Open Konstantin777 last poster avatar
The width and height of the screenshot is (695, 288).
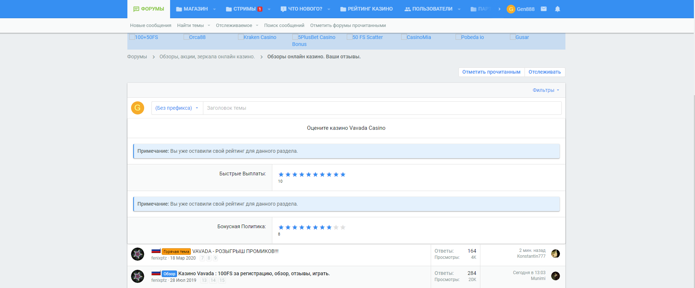click(x=556, y=254)
